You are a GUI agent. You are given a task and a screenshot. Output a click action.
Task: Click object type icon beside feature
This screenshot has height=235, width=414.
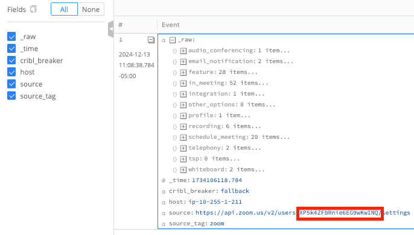point(174,73)
